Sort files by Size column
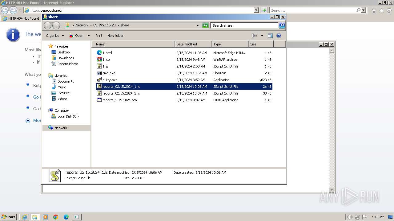The image size is (394, 221). click(261, 44)
